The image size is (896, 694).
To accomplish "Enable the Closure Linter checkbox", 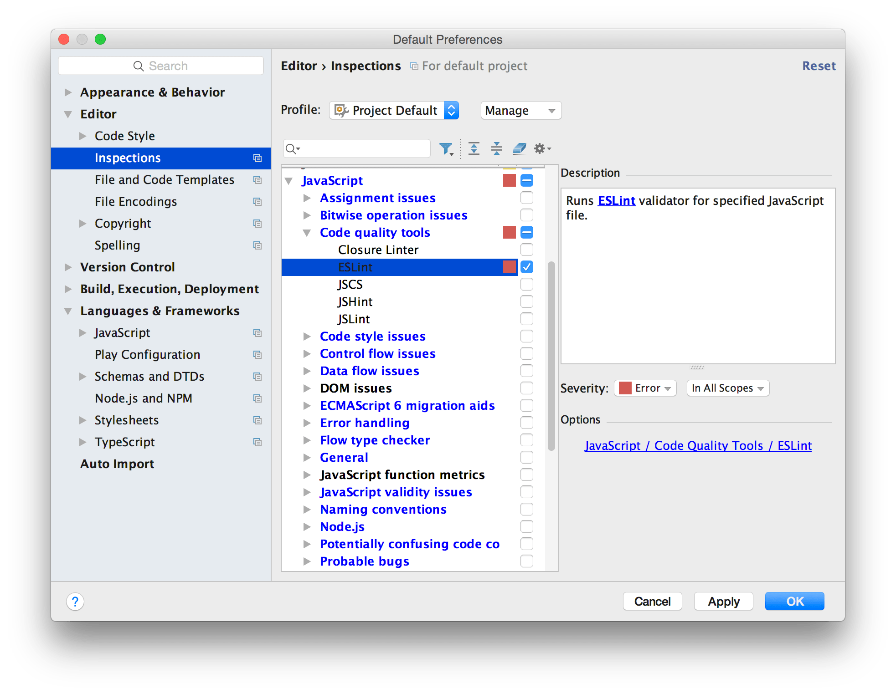I will pos(527,250).
